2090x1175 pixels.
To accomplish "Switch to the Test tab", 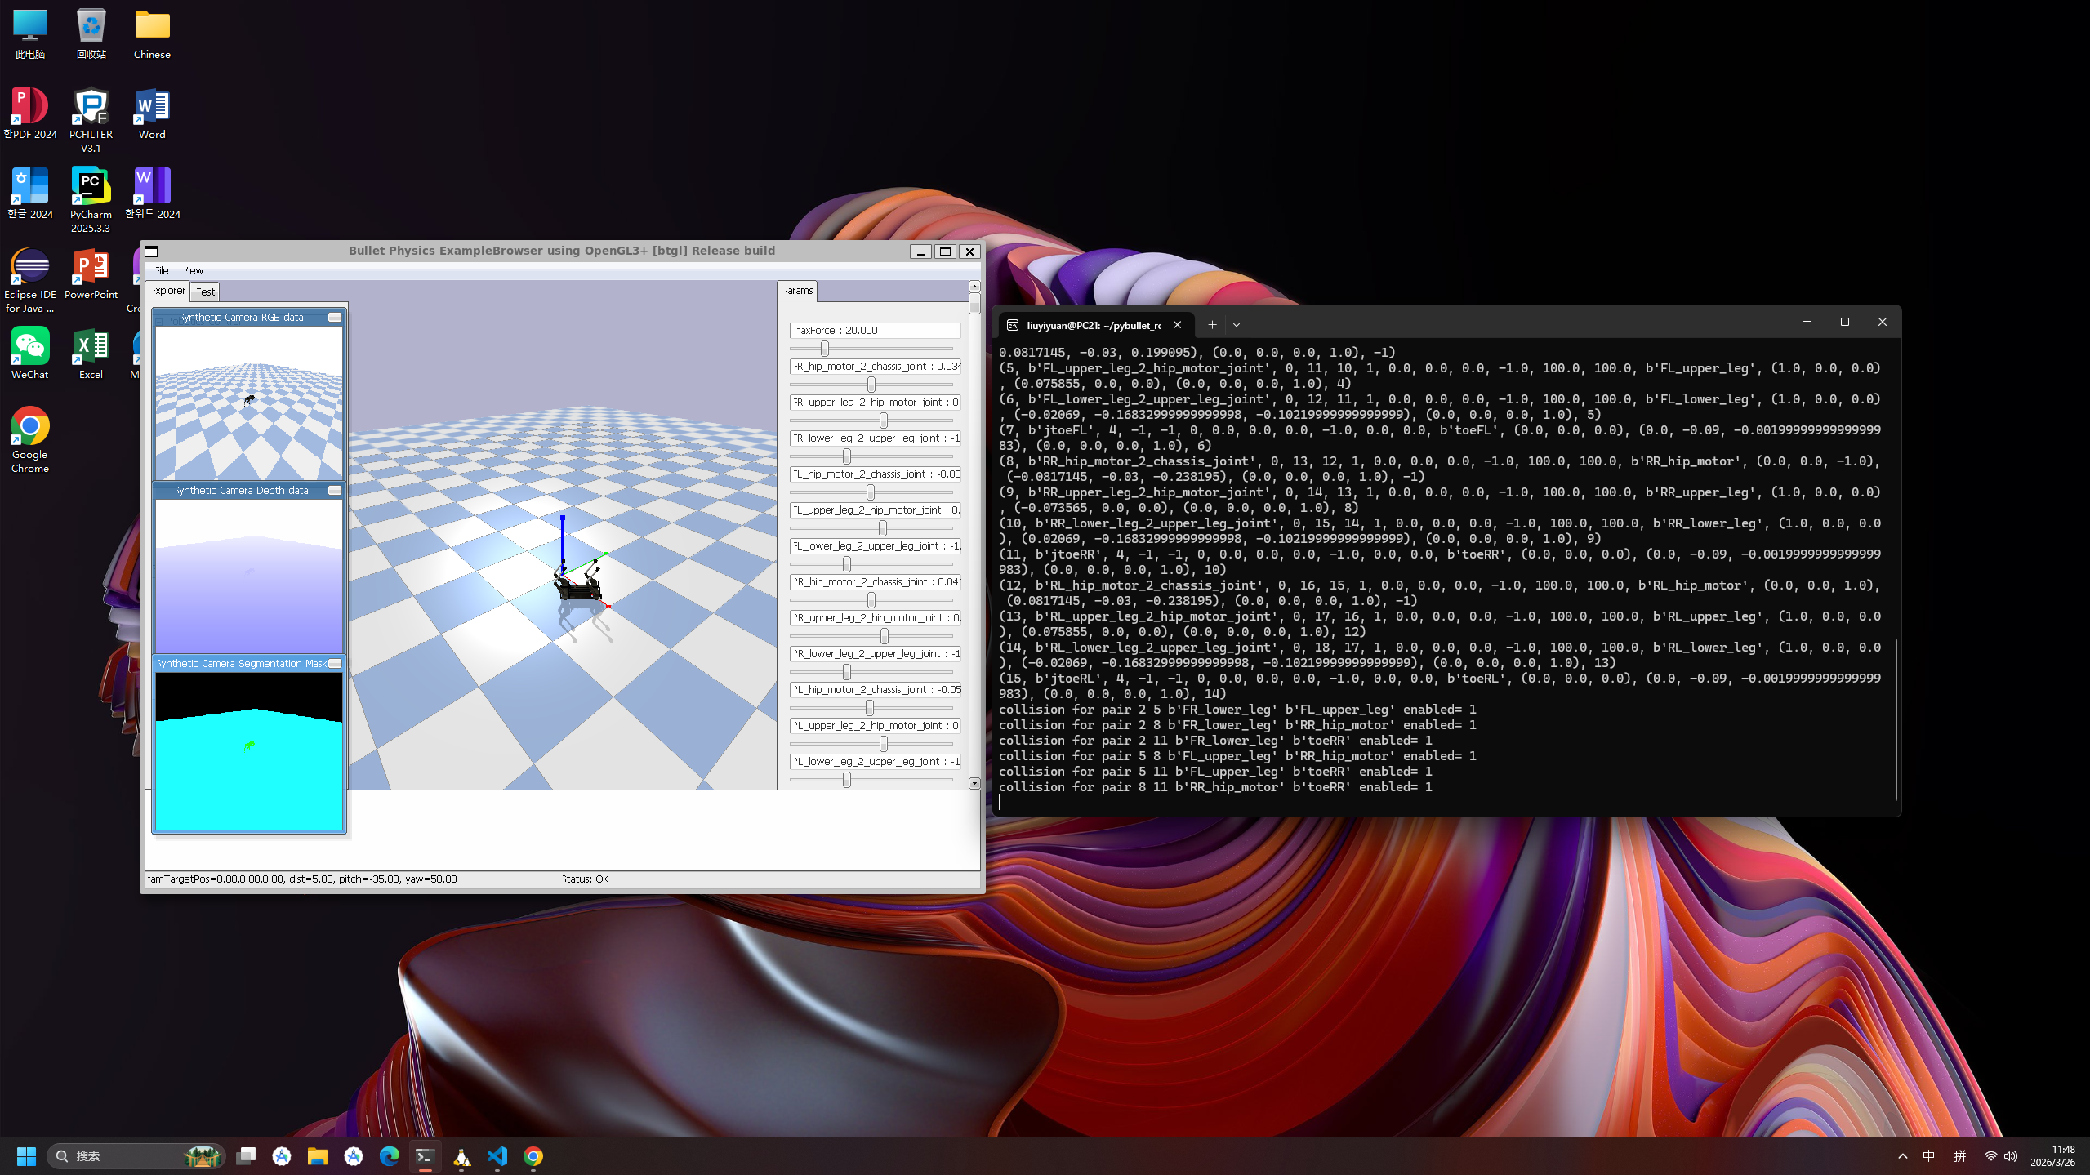I will pos(205,292).
